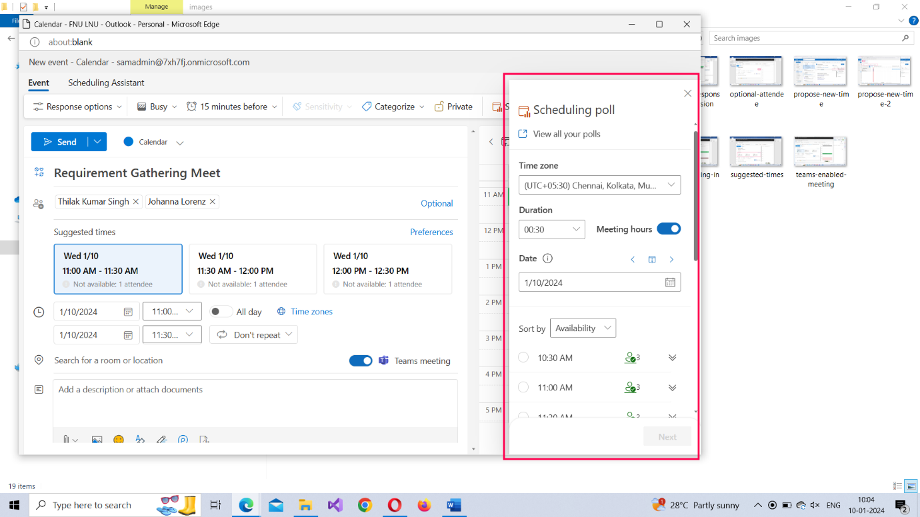The width and height of the screenshot is (920, 517).
Task: Open the Duration 00:30 dropdown
Action: (x=551, y=229)
